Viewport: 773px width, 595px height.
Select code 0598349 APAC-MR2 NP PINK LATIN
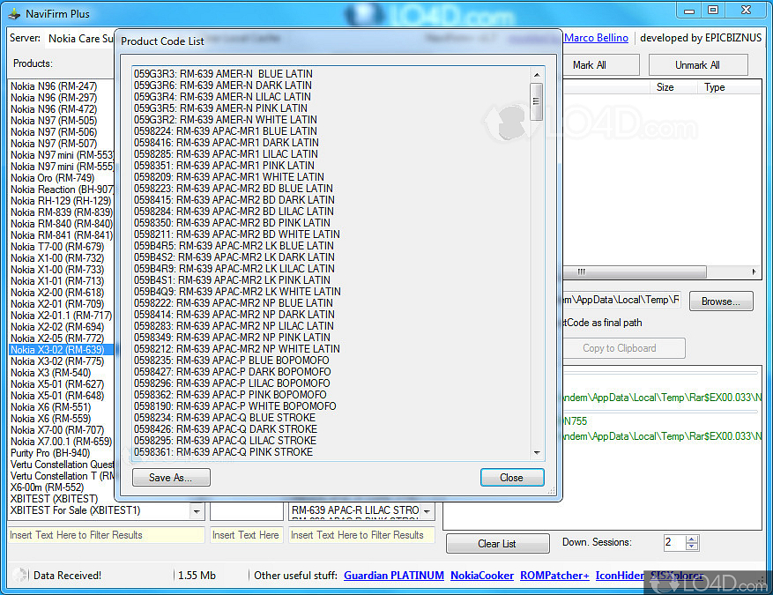point(232,338)
